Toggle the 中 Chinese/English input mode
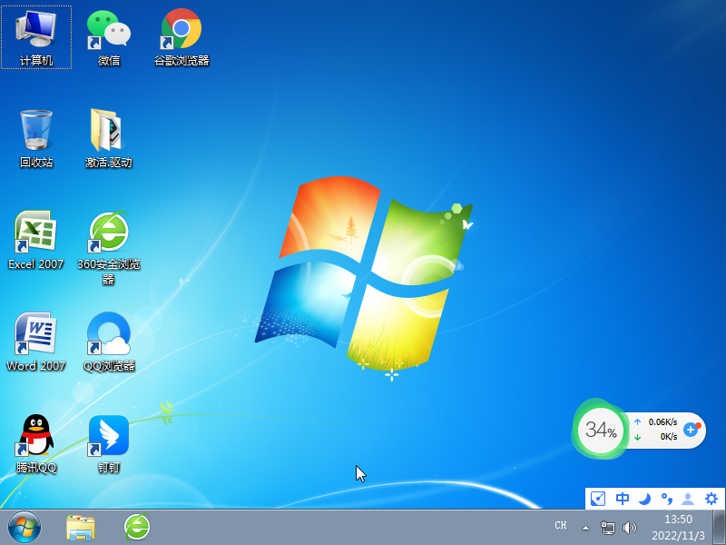This screenshot has width=726, height=545. point(623,499)
